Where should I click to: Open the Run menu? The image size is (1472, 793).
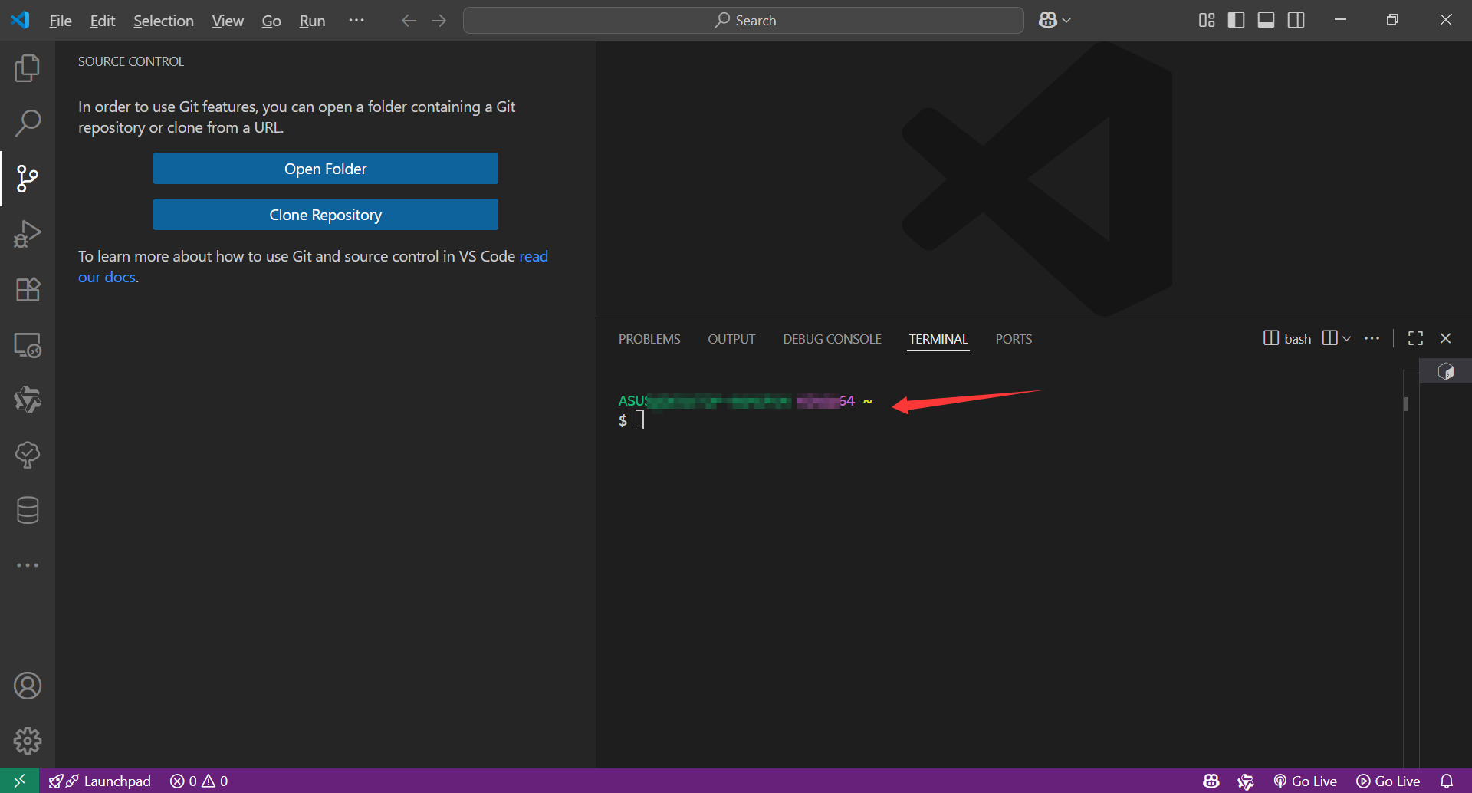tap(312, 21)
